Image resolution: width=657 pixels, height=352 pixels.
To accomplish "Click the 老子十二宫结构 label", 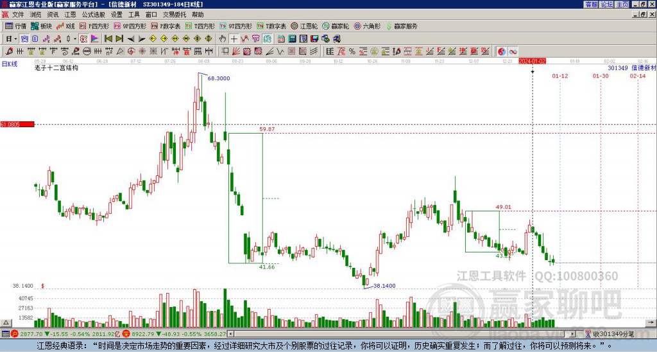I will pyautogui.click(x=56, y=67).
